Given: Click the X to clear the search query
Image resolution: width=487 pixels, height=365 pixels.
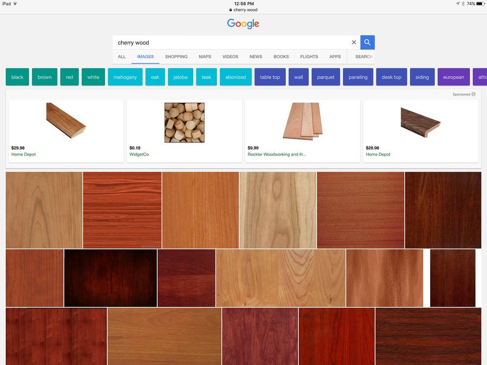Looking at the screenshot, I should [x=354, y=42].
